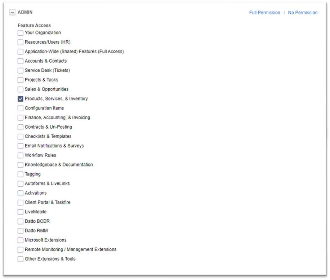330x280 pixels.
Task: Check Knowledgebase & Documentation access
Action: pos(20,165)
